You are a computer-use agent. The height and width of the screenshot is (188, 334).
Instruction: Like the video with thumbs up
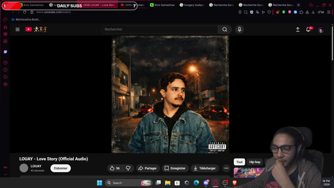[115, 168]
